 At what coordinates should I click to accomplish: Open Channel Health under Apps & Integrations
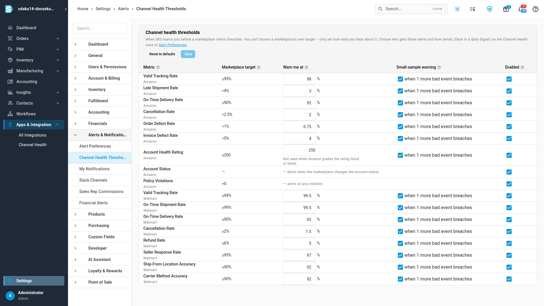pyautogui.click(x=33, y=145)
